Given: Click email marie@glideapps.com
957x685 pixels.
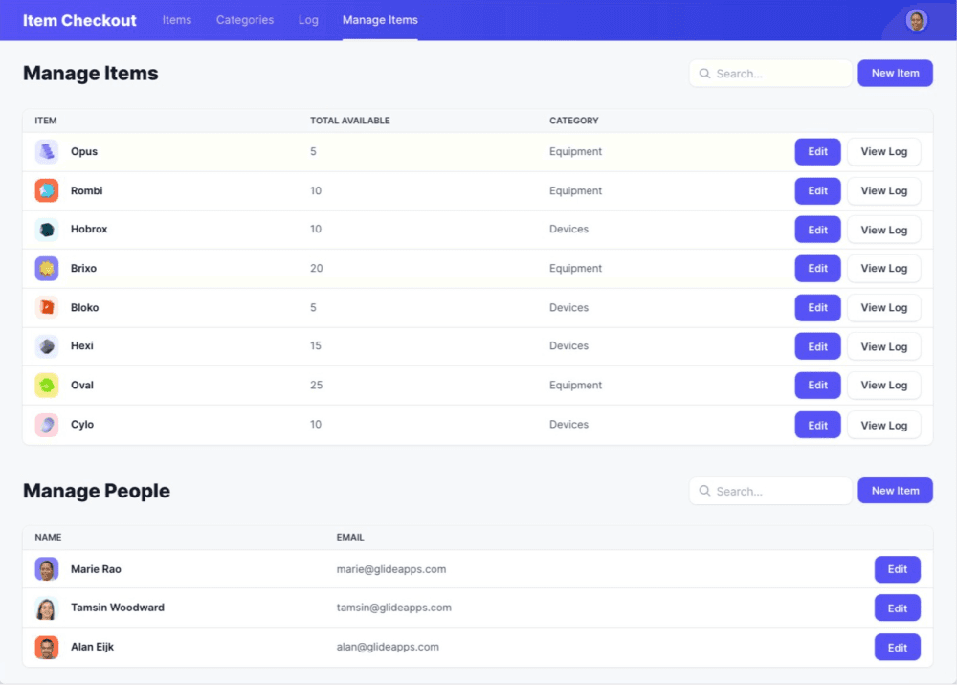Looking at the screenshot, I should (x=391, y=569).
